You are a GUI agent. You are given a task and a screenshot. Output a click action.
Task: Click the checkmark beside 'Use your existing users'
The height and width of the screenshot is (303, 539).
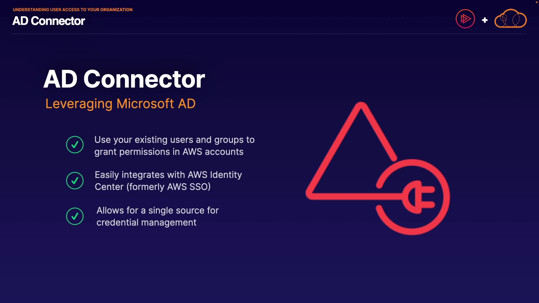tap(75, 144)
